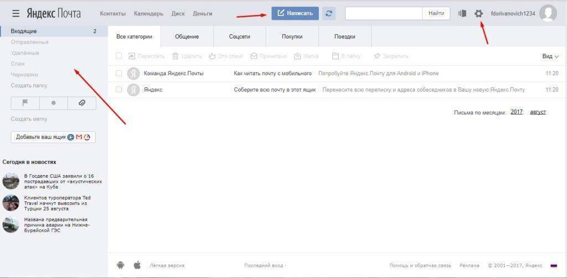Switch to the Покупки tab
This screenshot has height=278, width=567.
(292, 37)
